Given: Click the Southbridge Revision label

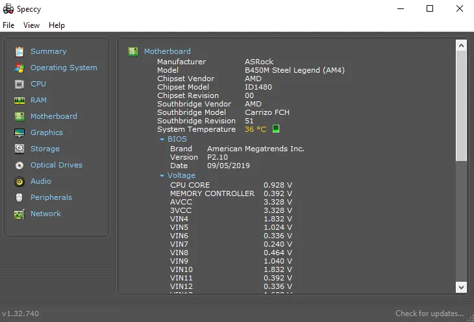Looking at the screenshot, I should coord(196,121).
